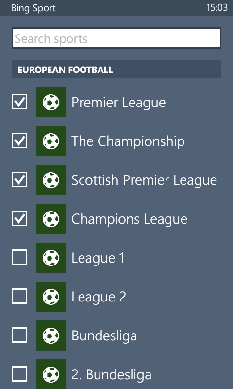Select the 2. Bundesliga checkbox

click(19, 374)
